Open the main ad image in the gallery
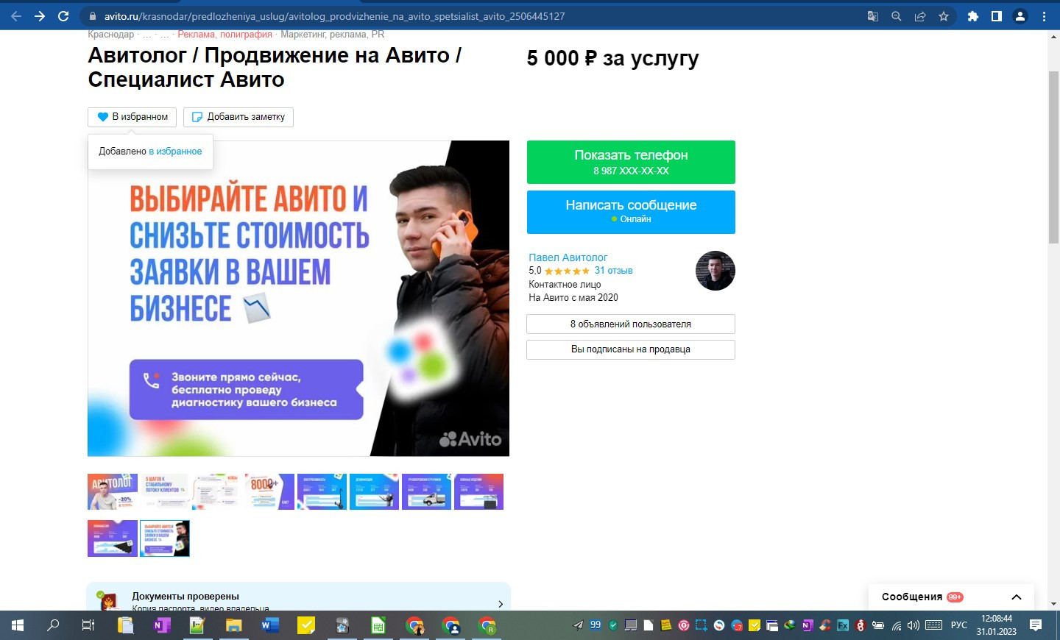The width and height of the screenshot is (1060, 640). pos(298,298)
